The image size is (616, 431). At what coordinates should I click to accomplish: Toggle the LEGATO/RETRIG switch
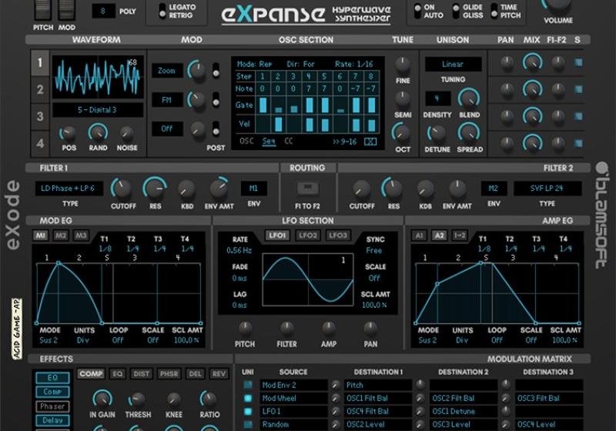(x=162, y=11)
